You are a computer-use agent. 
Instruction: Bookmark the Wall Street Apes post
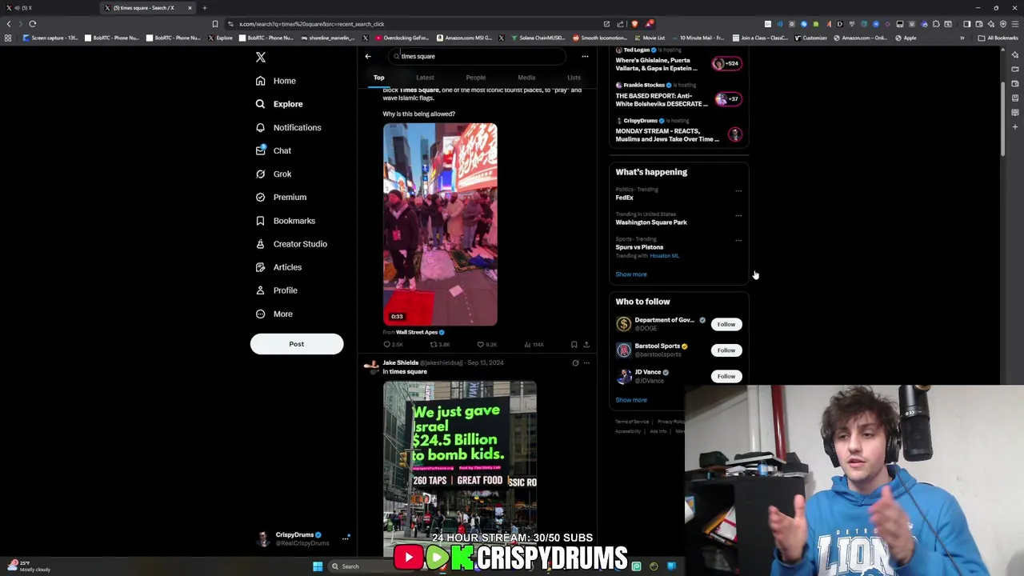coord(574,345)
